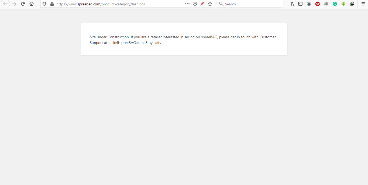Open the Firefox home page

click(32, 4)
